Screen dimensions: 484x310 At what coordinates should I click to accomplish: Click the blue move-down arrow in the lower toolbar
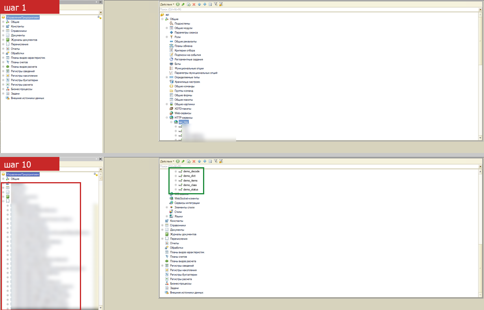coord(205,161)
